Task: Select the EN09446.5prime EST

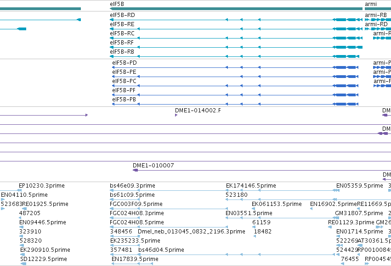Action: coord(42,222)
